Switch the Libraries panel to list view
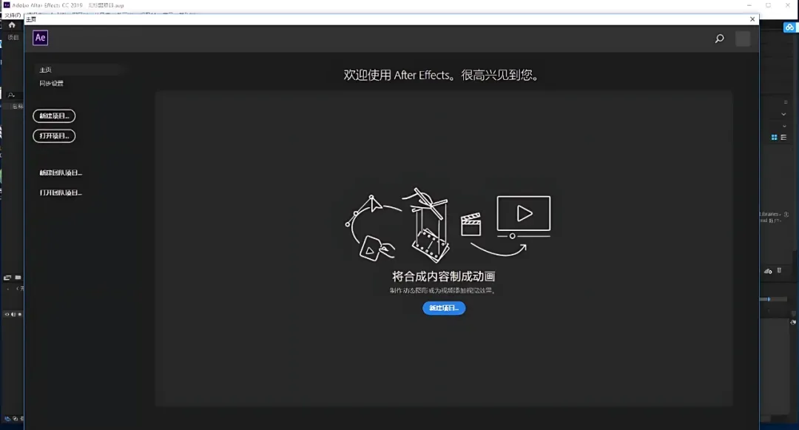The height and width of the screenshot is (430, 799). tap(783, 138)
